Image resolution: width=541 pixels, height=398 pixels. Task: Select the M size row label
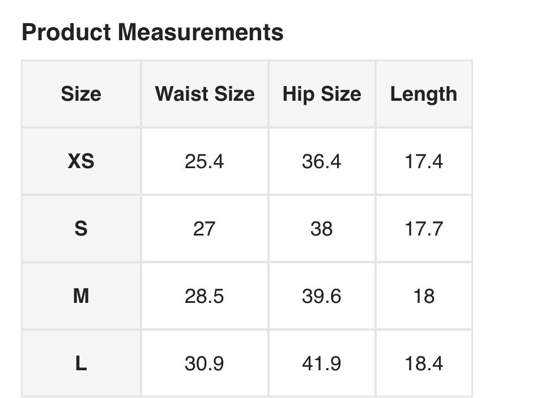(x=81, y=296)
